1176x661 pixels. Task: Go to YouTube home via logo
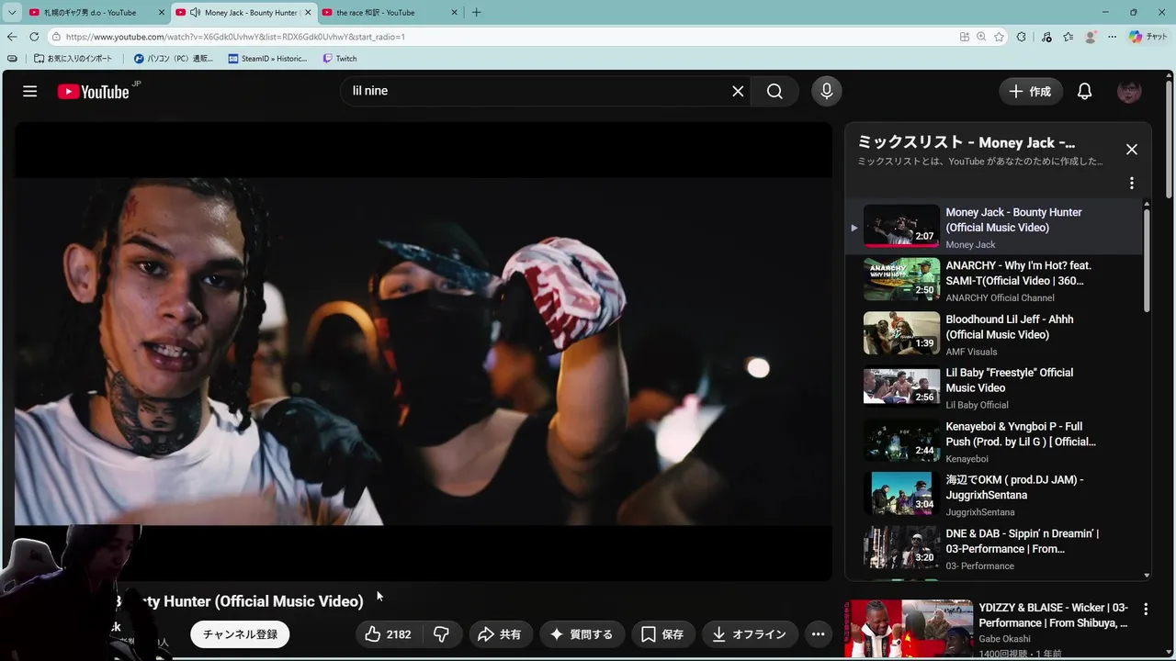point(94,91)
